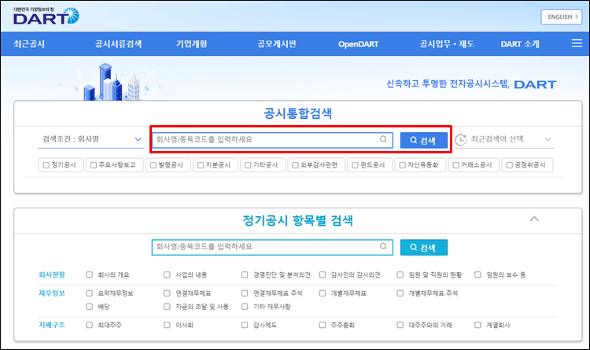The height and width of the screenshot is (350, 590).
Task: Open the 공시업무·제도 menu
Action: (x=447, y=44)
